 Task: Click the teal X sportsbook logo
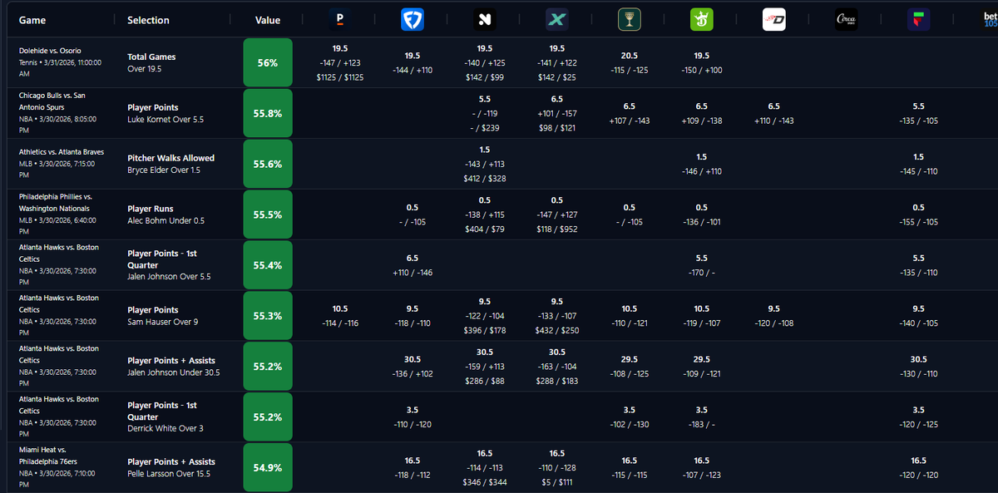click(557, 20)
